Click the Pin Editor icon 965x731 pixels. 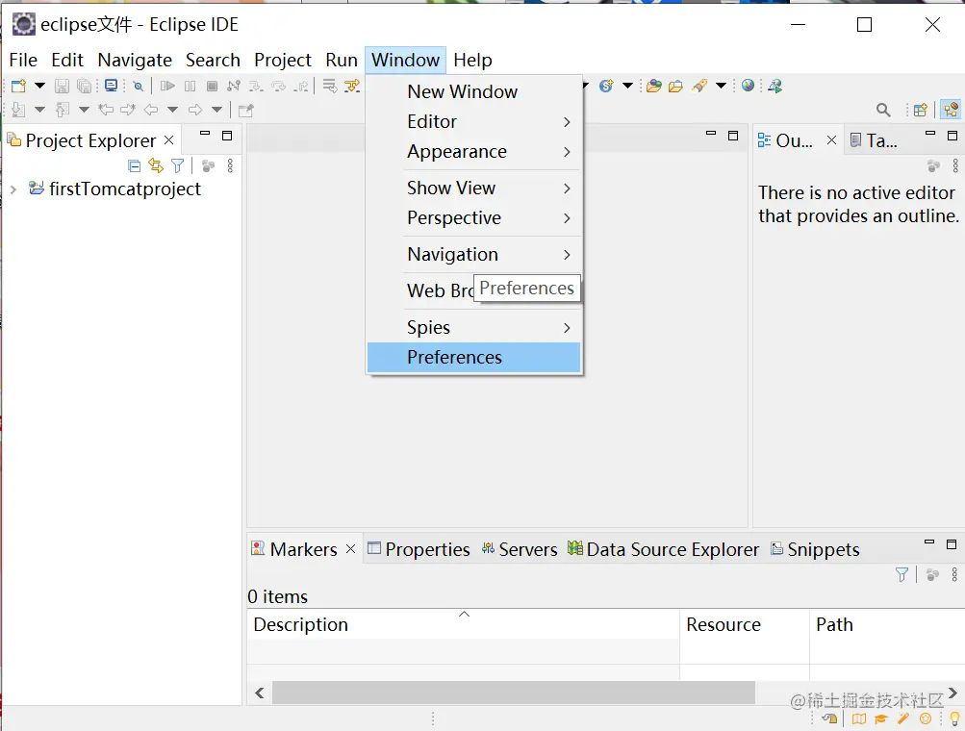click(245, 111)
